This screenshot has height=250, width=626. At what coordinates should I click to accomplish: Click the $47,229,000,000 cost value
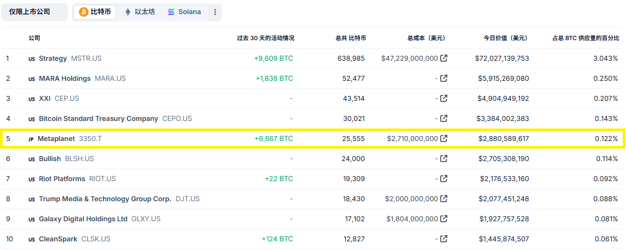coord(410,59)
